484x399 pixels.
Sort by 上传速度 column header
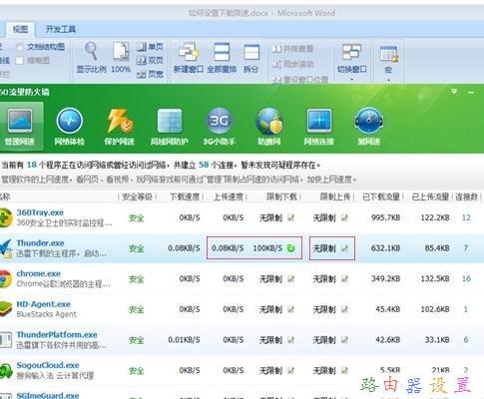tap(229, 197)
